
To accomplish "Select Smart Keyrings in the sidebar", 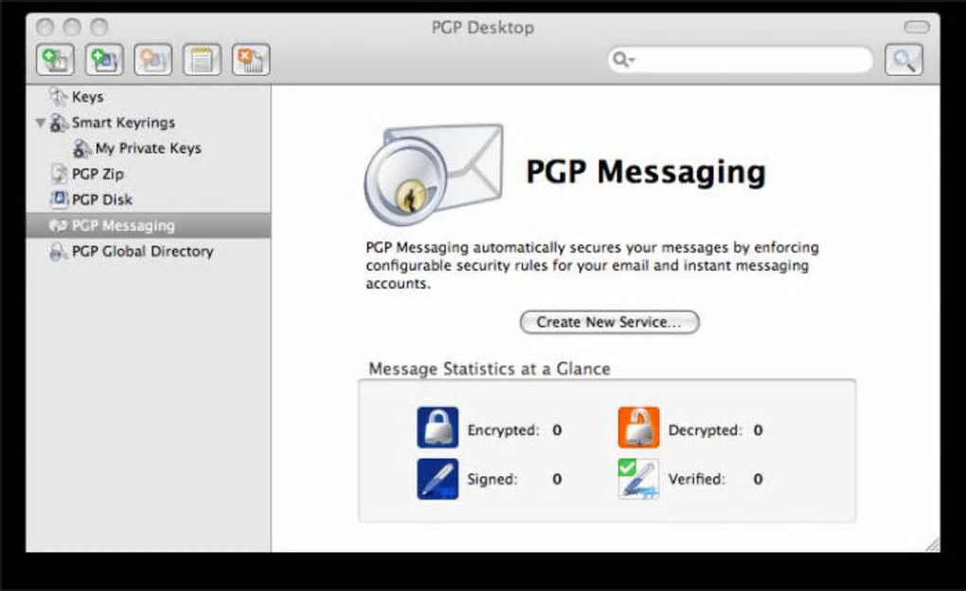I will [x=148, y=122].
